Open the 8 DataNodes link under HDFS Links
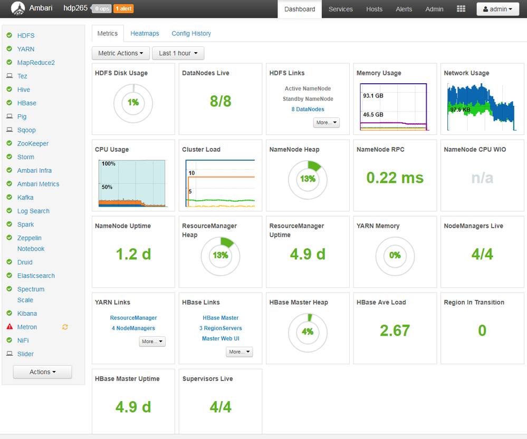This screenshot has height=439, width=527. [307, 109]
